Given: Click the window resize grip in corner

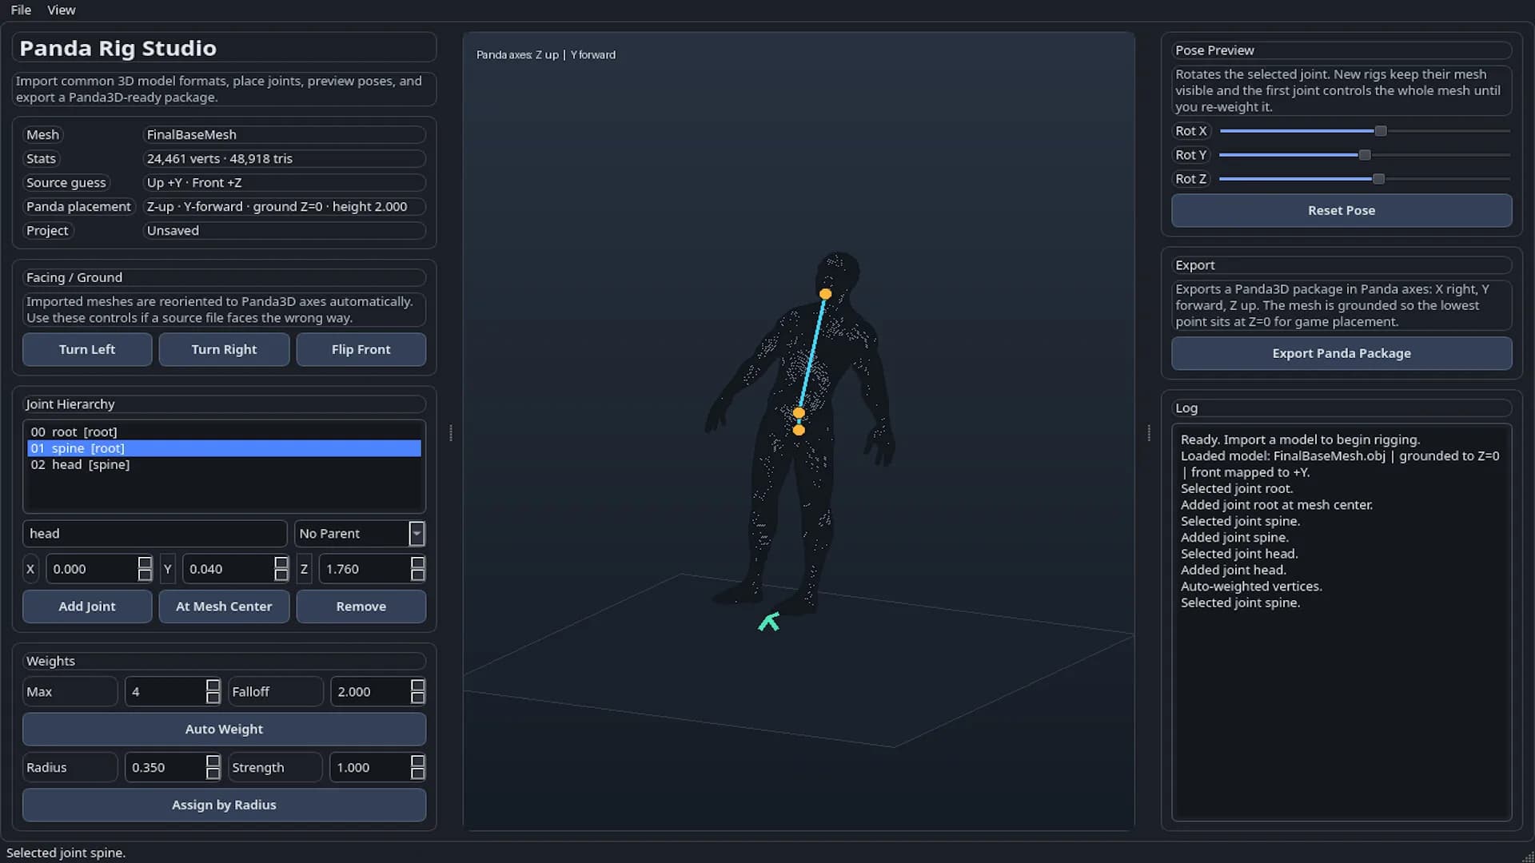Looking at the screenshot, I should [x=1528, y=857].
